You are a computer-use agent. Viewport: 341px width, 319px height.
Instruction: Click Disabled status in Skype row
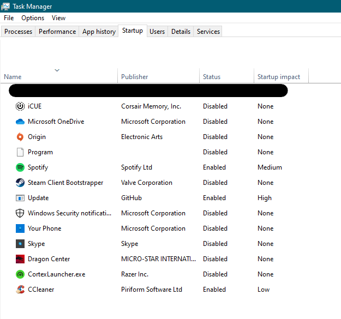pos(215,244)
